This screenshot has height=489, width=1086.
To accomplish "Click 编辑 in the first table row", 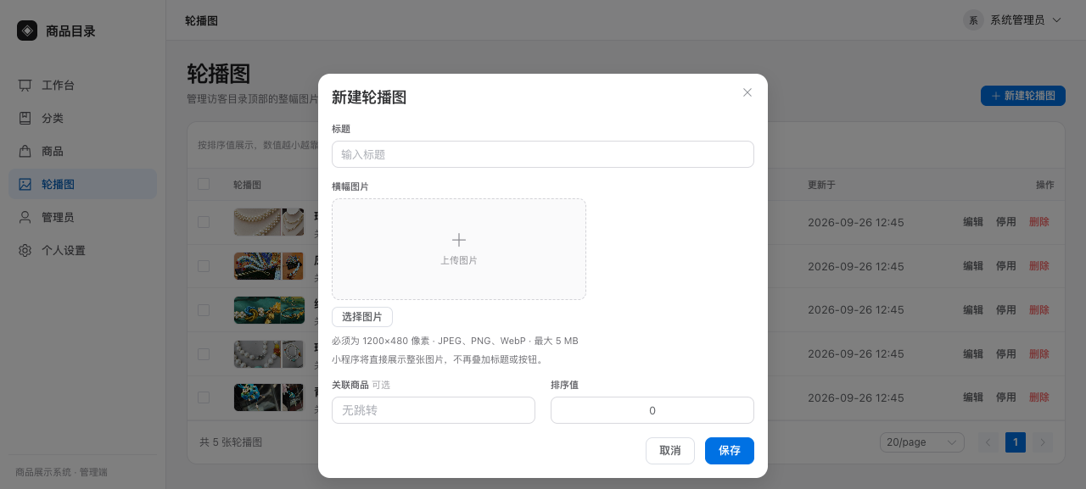I will click(973, 222).
